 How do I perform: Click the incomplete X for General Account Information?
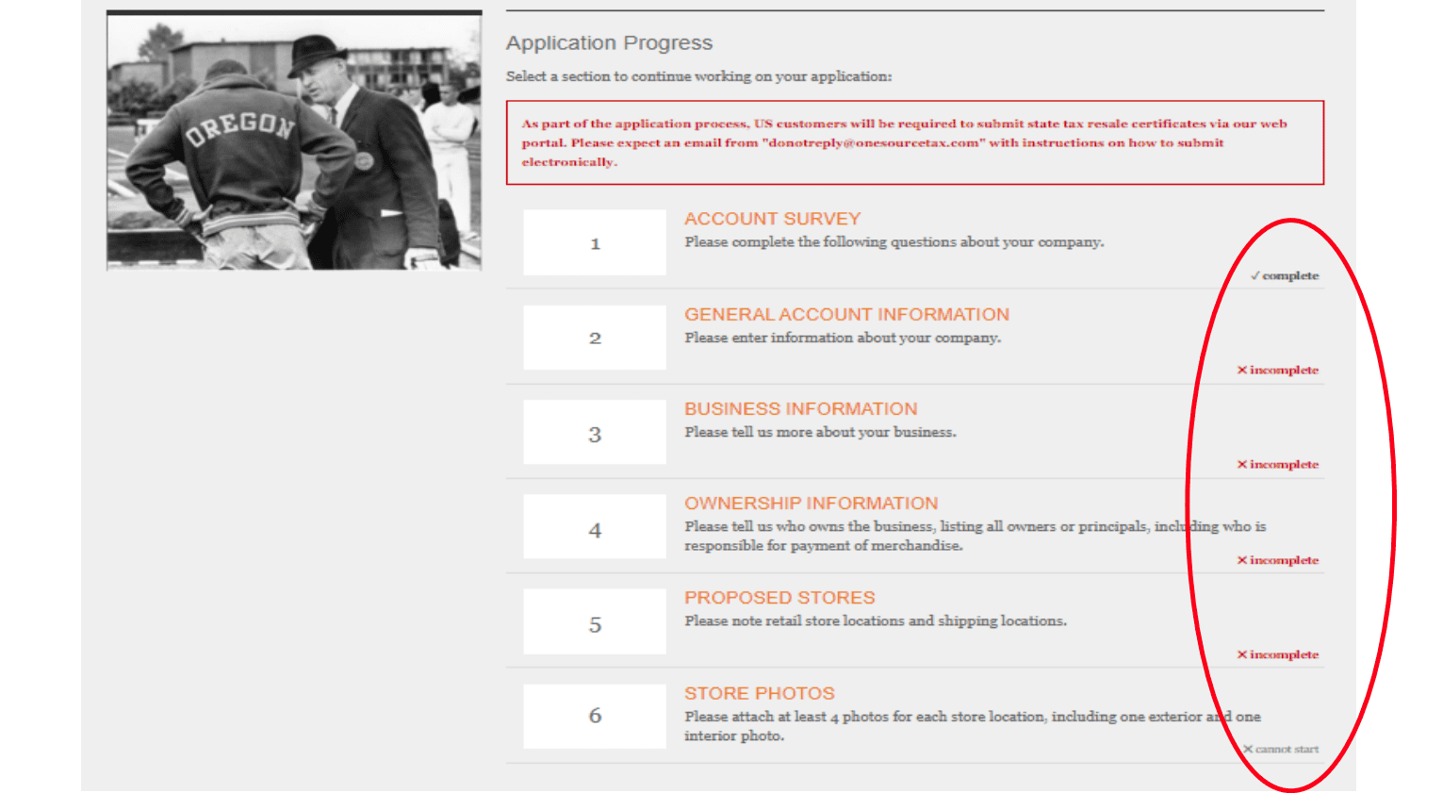point(1244,370)
